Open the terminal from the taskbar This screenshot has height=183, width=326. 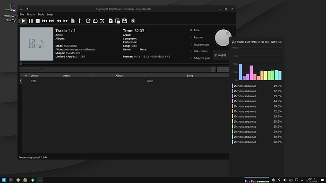point(11,180)
